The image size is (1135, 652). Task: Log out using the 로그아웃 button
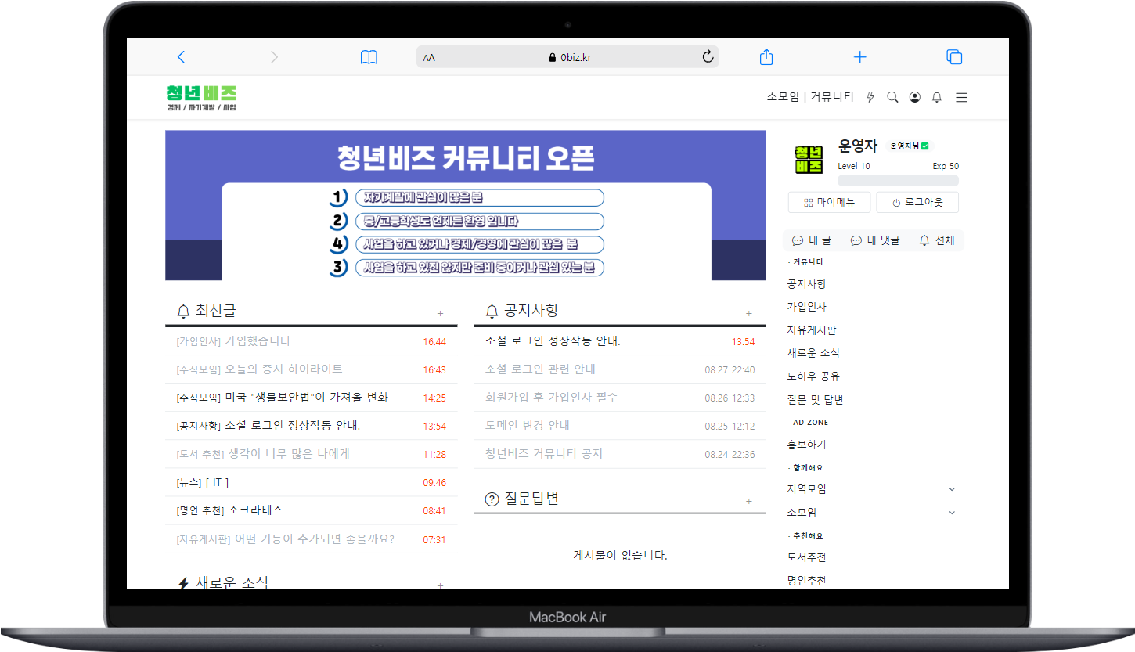pos(917,202)
